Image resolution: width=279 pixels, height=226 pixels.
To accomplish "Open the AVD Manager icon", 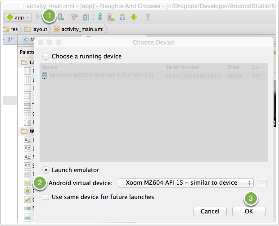I will pyautogui.click(x=111, y=17).
